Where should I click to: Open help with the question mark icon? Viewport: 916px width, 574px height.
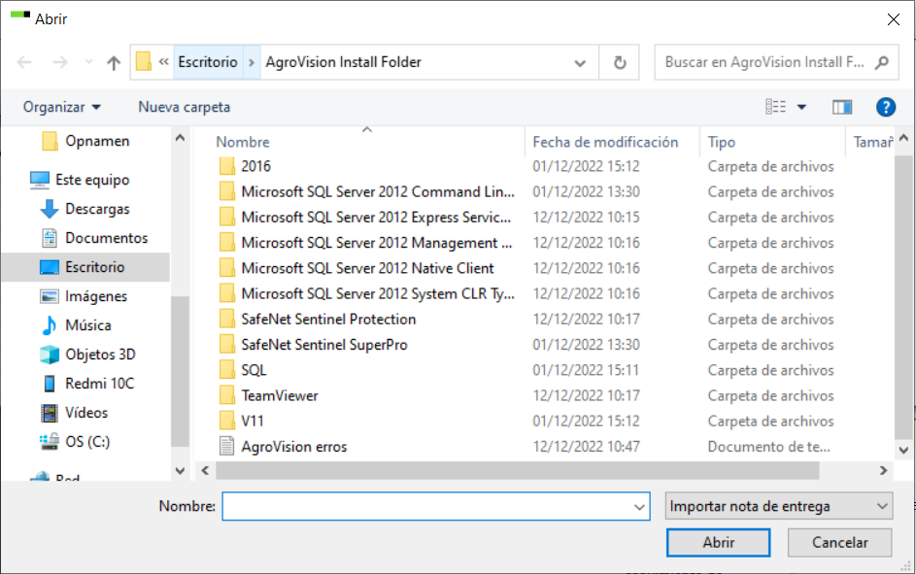[886, 107]
